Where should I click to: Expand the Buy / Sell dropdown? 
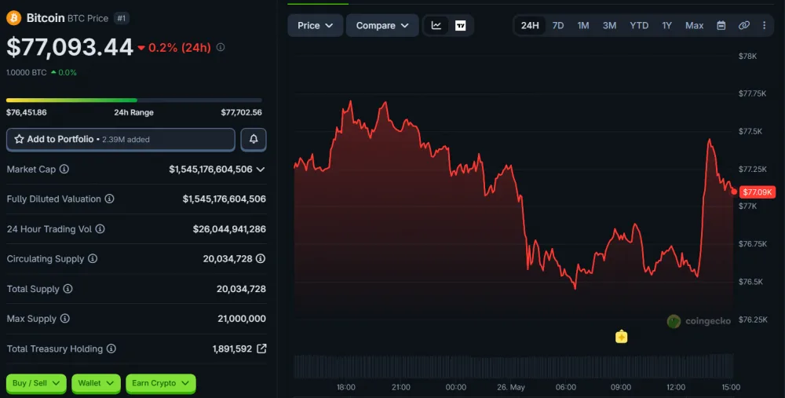36,384
